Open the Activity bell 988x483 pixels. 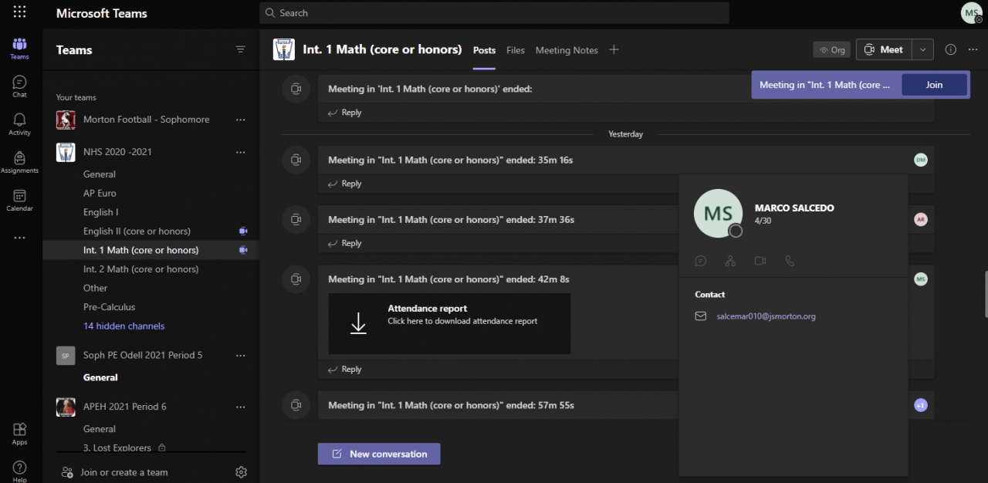19,123
